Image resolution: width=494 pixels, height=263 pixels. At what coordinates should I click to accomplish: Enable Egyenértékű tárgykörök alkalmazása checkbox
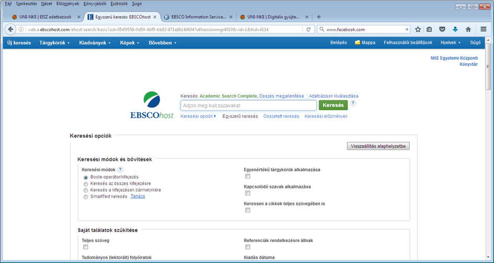(x=248, y=176)
